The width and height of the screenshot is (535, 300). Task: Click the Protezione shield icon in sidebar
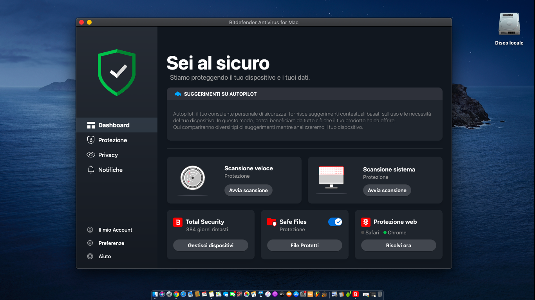click(x=91, y=140)
